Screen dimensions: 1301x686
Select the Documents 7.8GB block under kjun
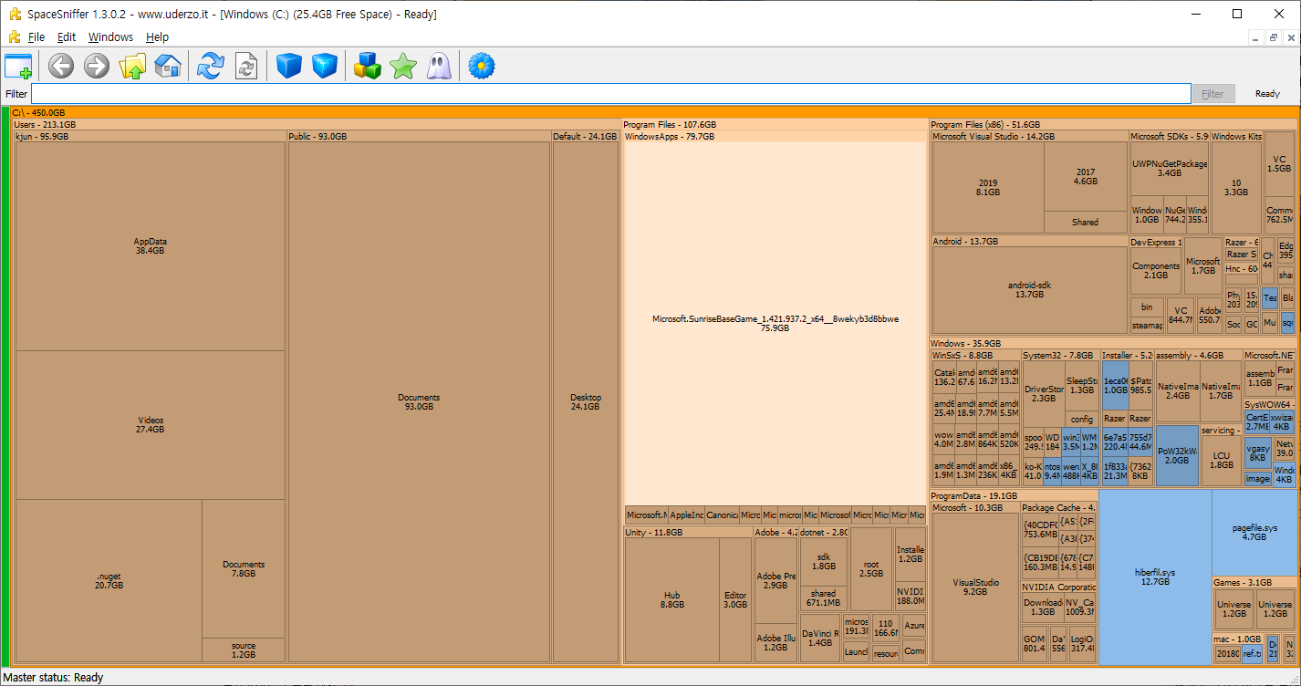click(244, 569)
